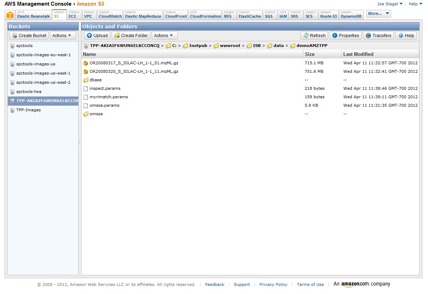The height and width of the screenshot is (294, 428).
Task: Expand the More... services dropdown
Action: (379, 14)
